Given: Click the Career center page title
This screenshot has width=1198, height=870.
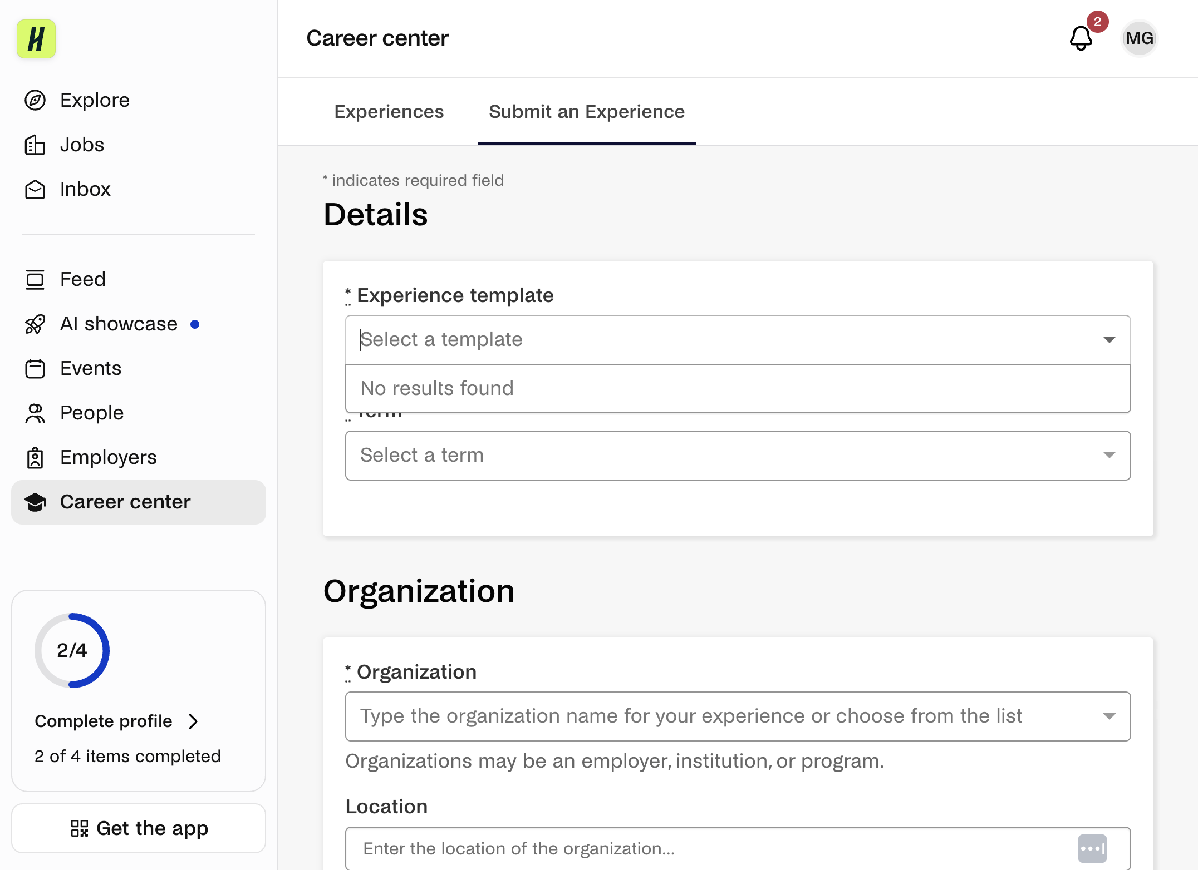Looking at the screenshot, I should pos(377,38).
